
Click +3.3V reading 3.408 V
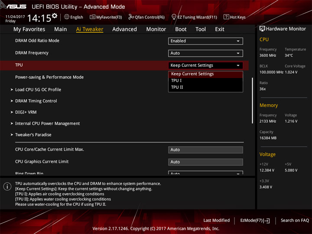tap(266, 187)
